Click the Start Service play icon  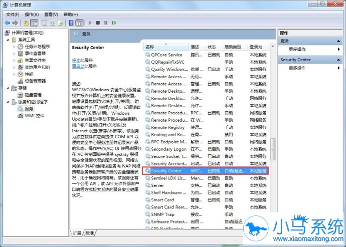point(90,23)
